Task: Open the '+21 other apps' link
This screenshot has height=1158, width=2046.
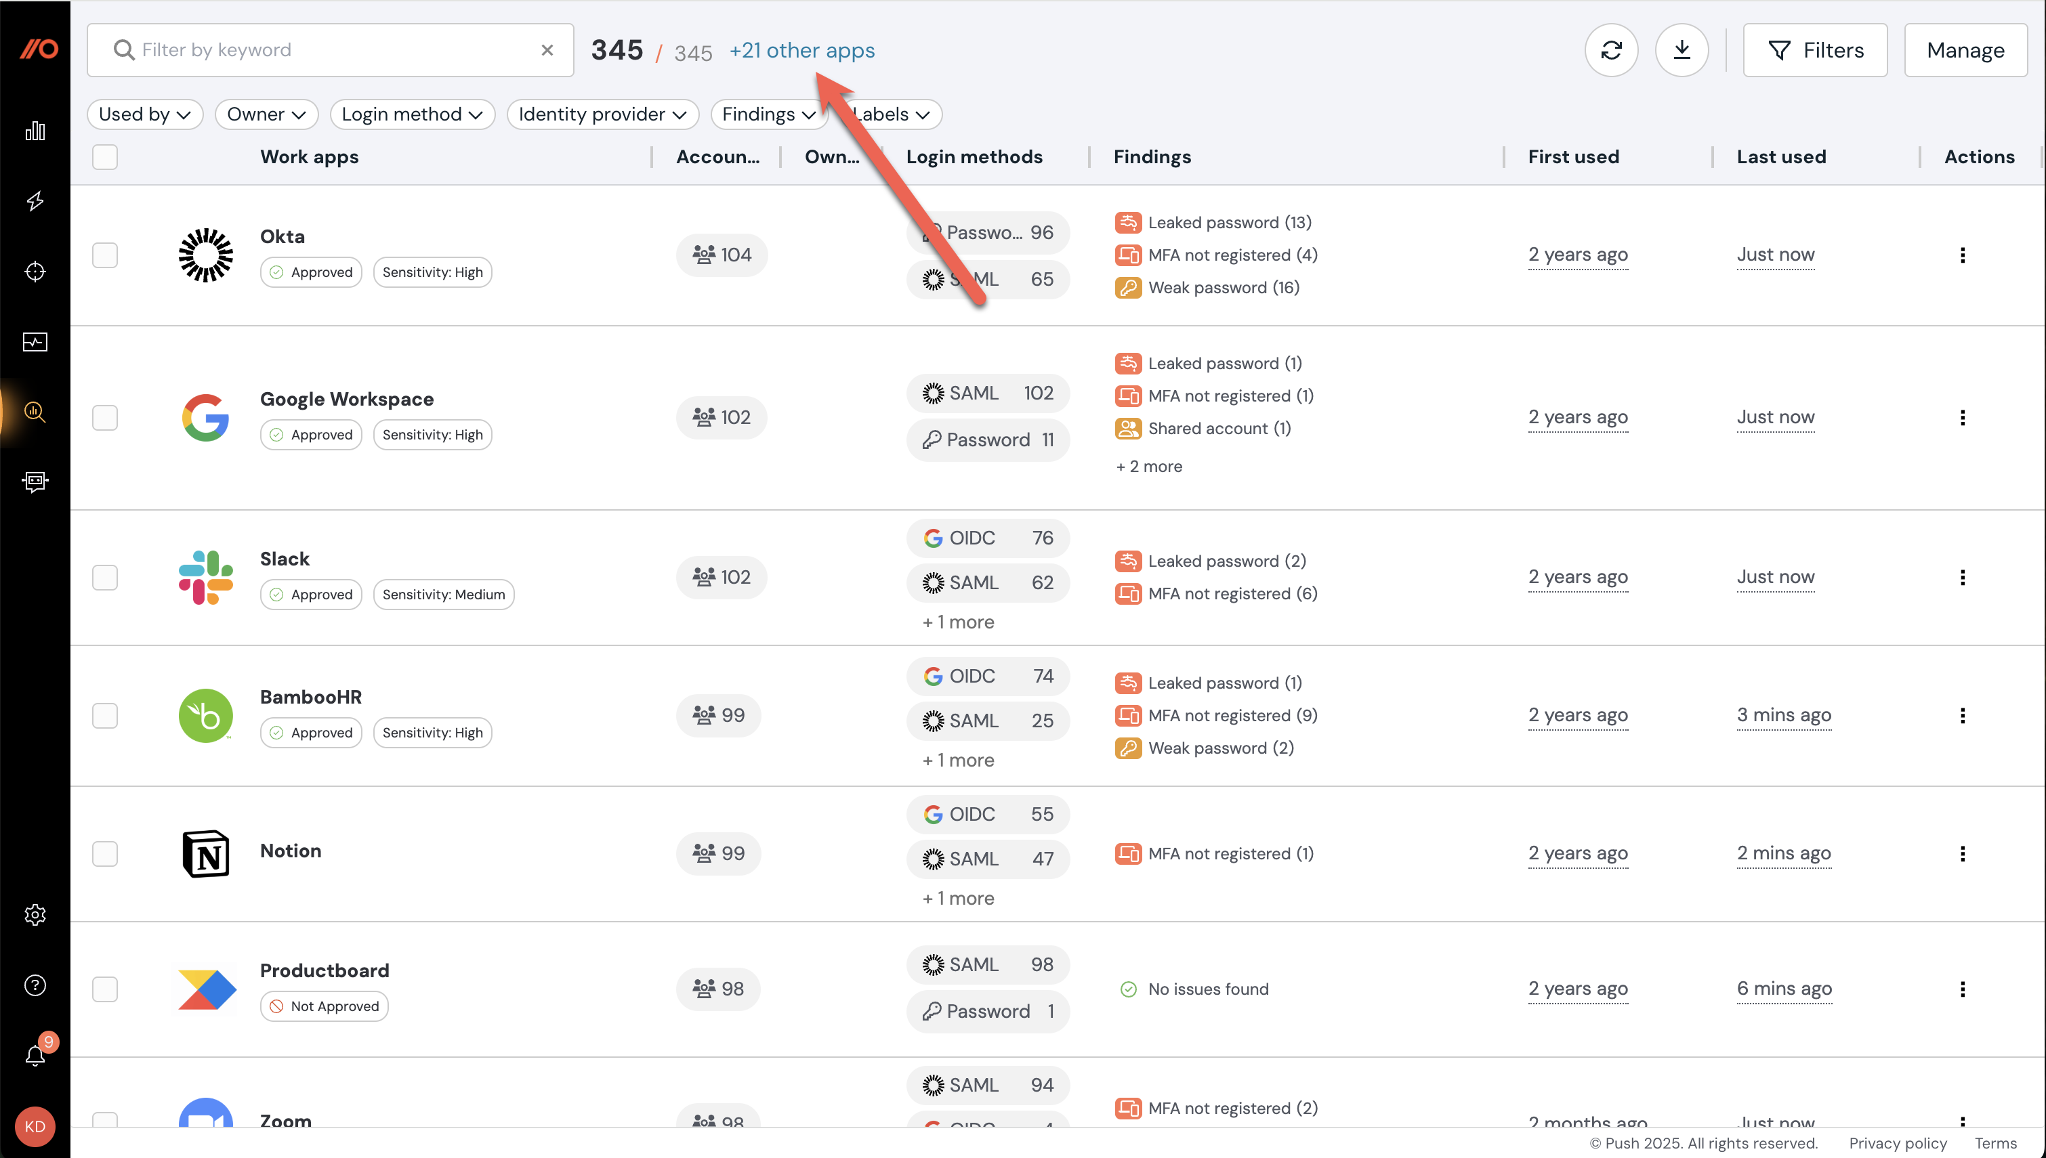Action: click(x=802, y=50)
